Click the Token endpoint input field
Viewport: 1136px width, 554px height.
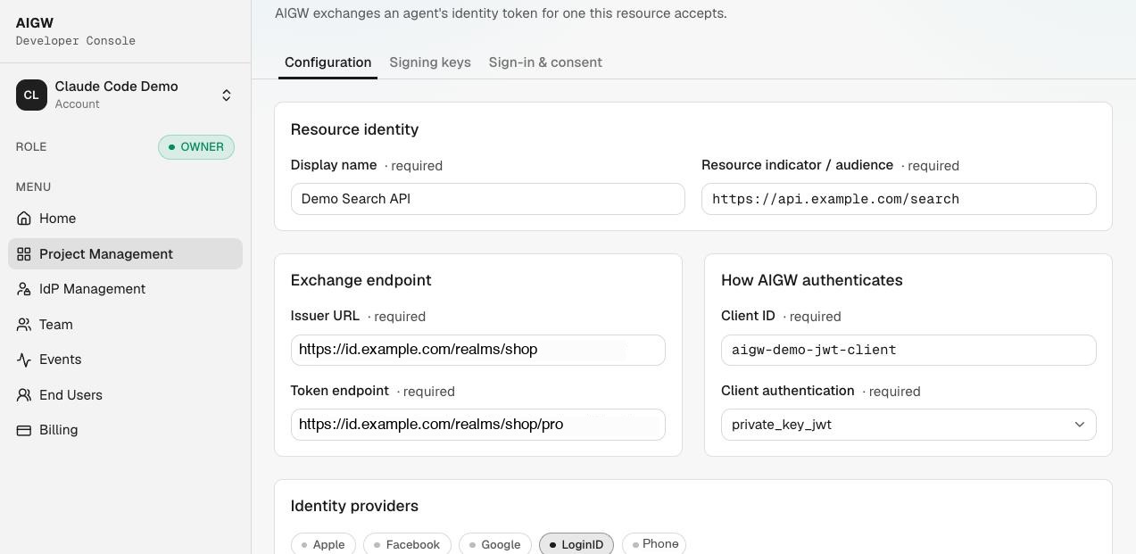477,425
